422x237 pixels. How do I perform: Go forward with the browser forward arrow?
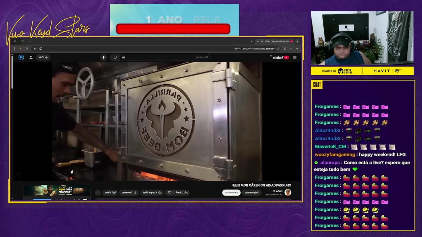point(291,49)
